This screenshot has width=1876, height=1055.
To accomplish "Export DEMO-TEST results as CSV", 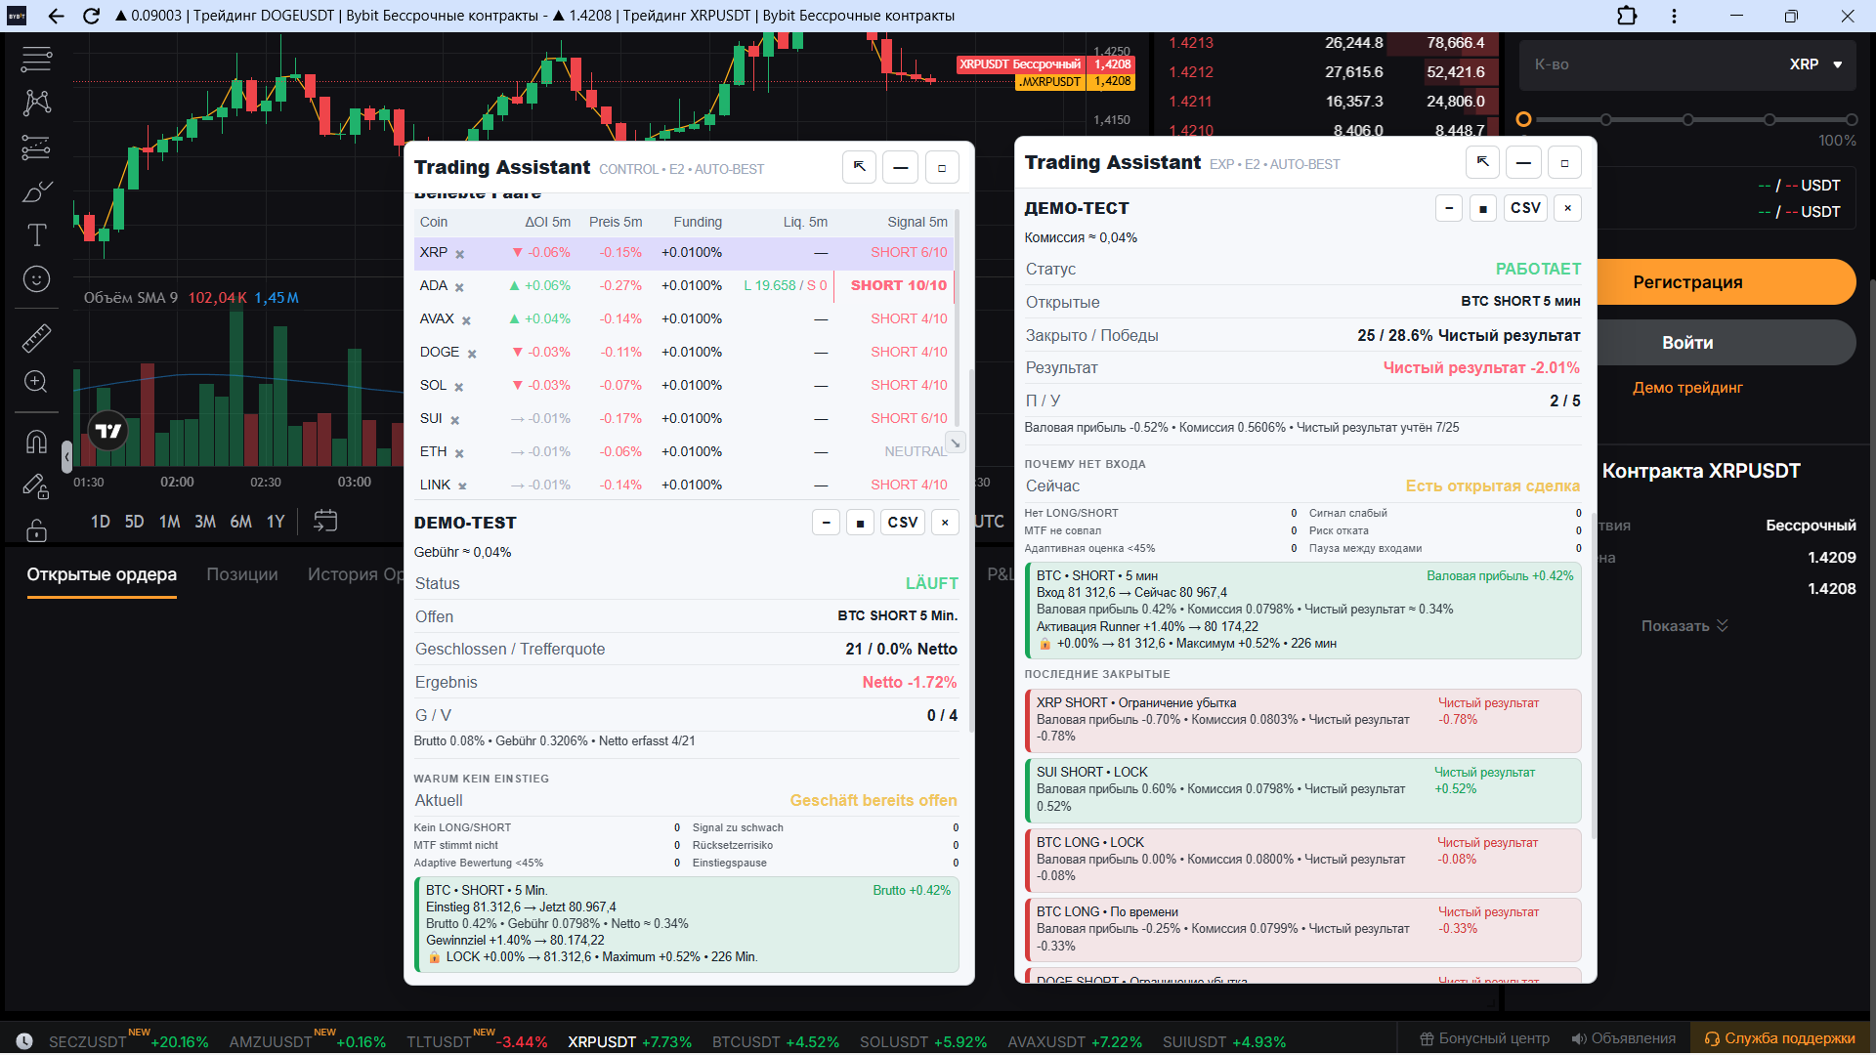I will [x=903, y=523].
